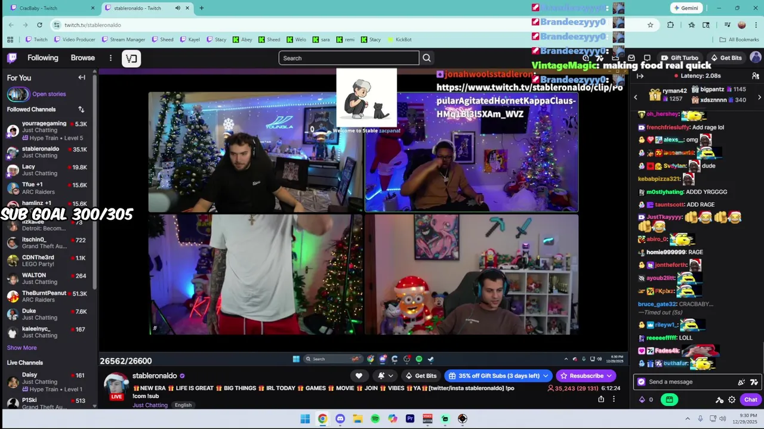Click the browser address bar URL
The height and width of the screenshot is (429, 764).
tap(93, 25)
